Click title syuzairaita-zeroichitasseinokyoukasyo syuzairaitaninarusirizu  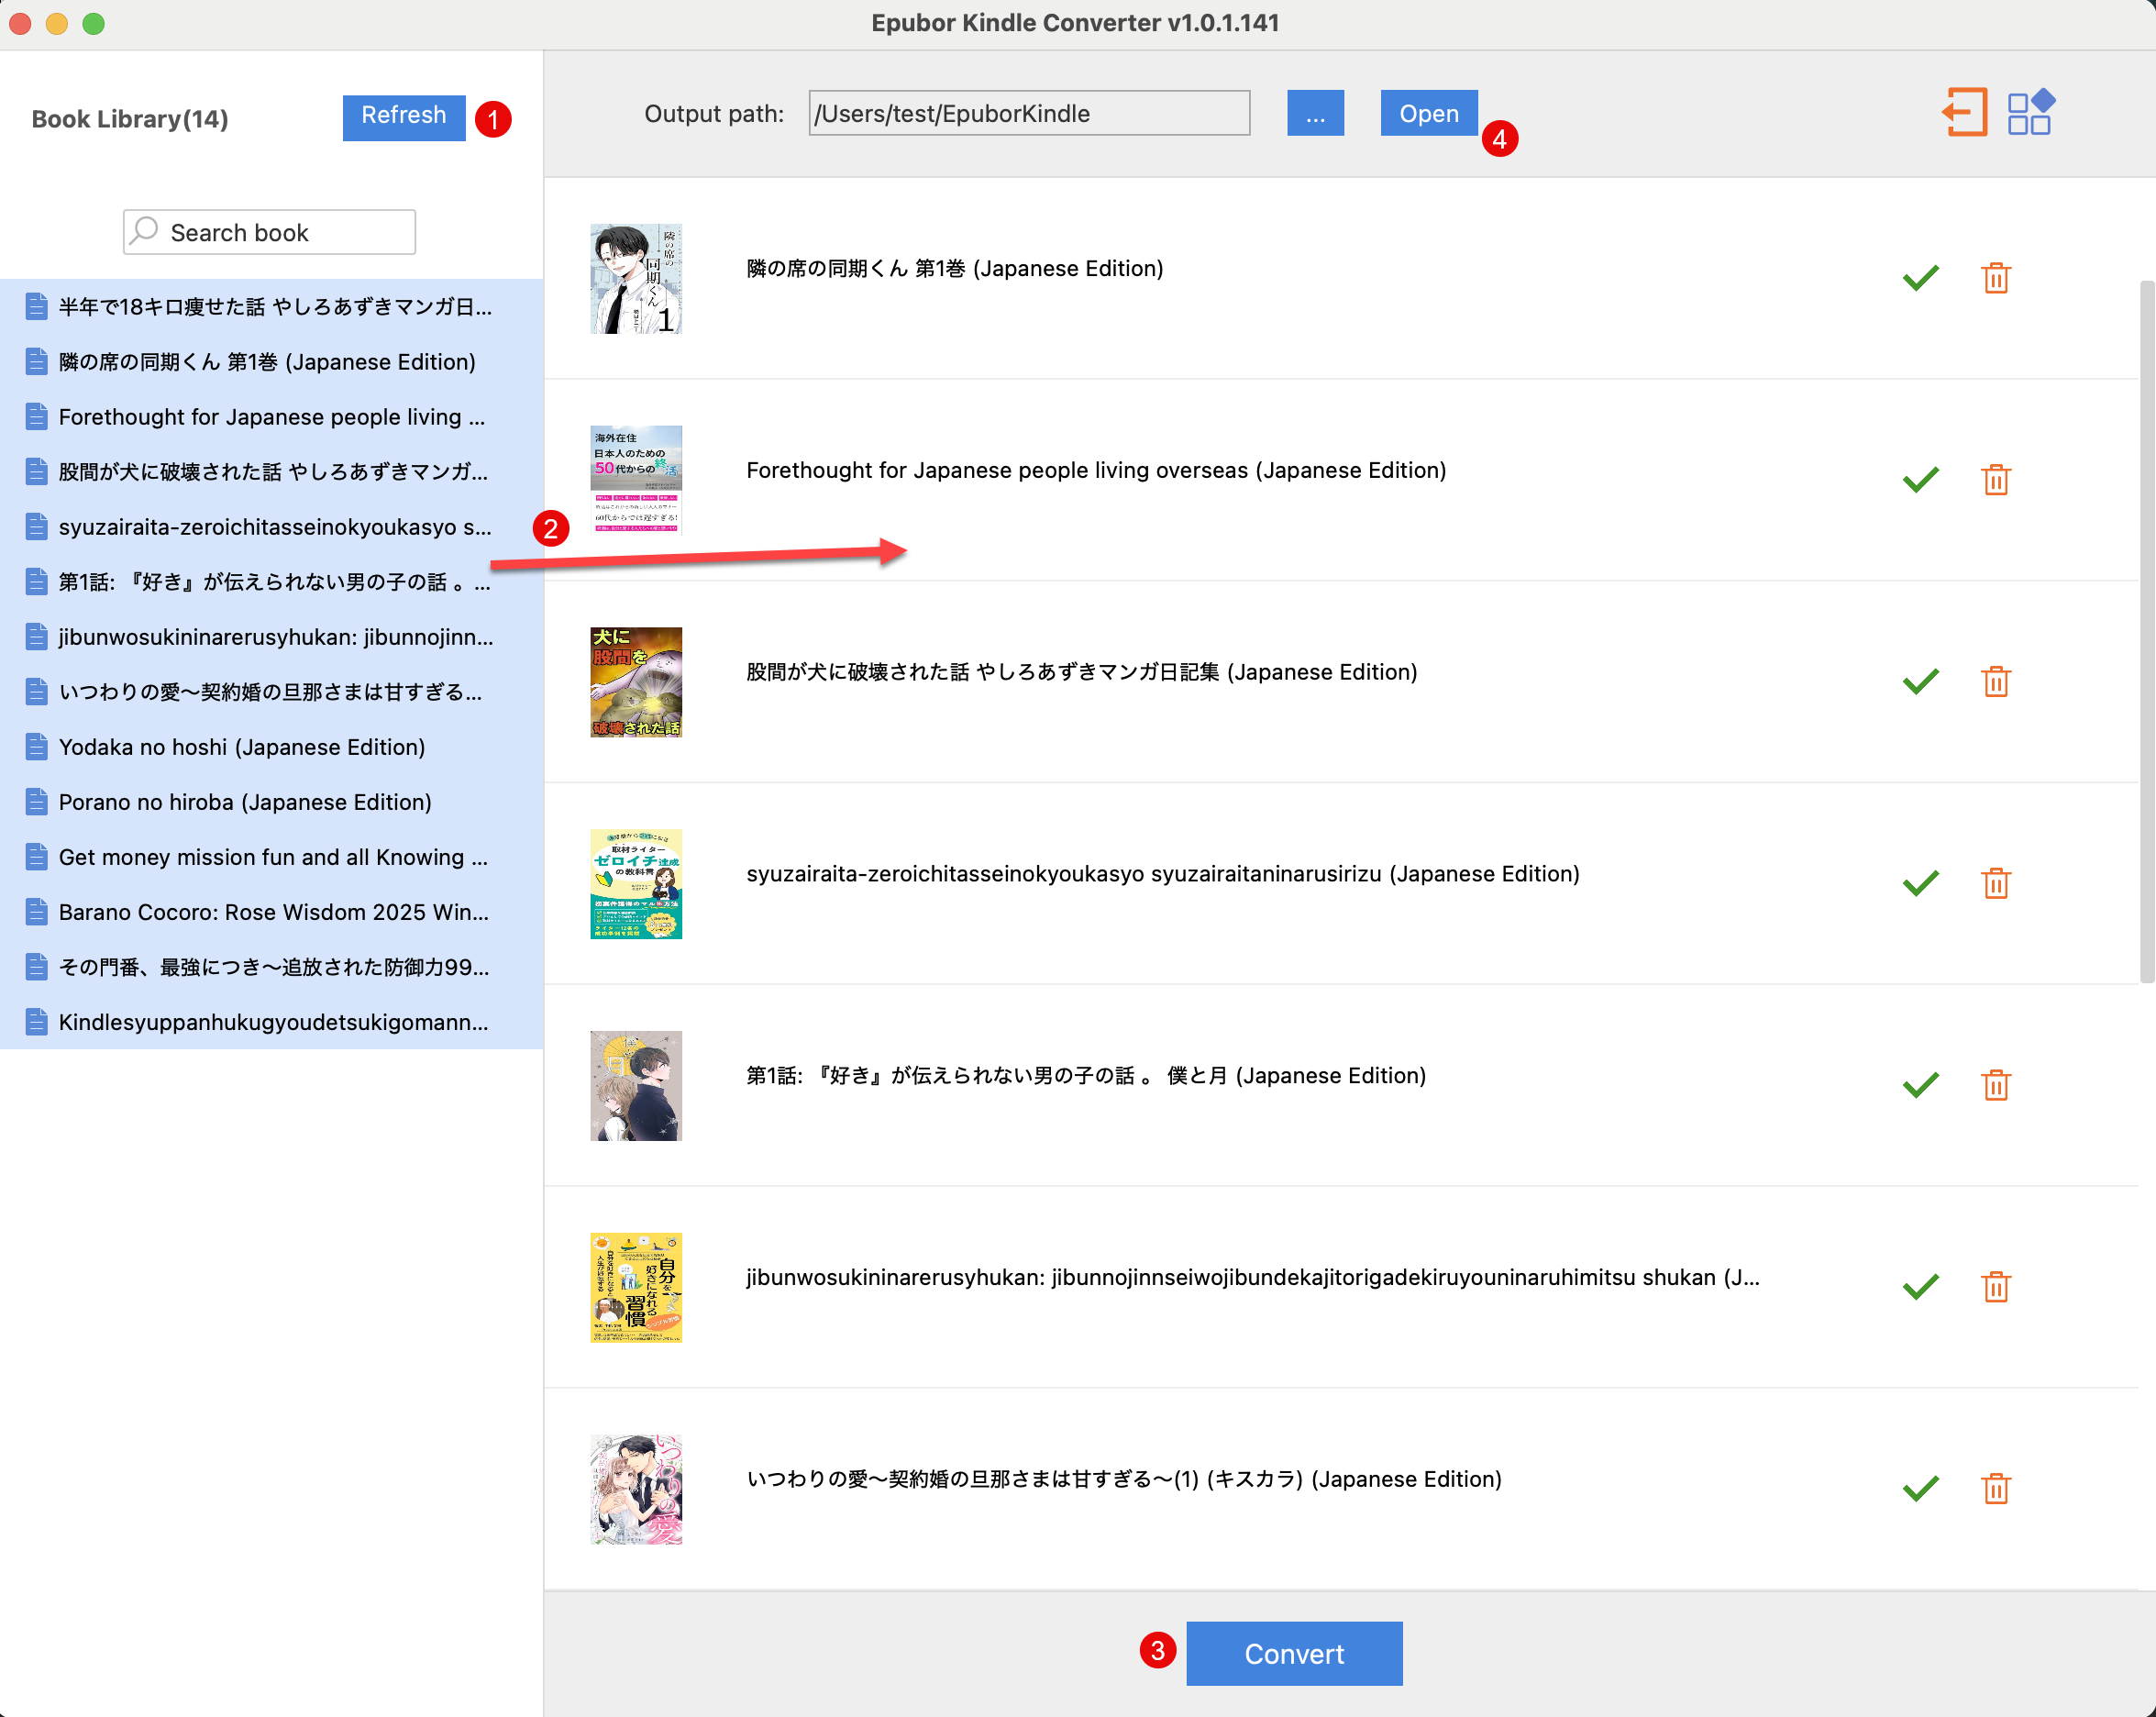1162,874
